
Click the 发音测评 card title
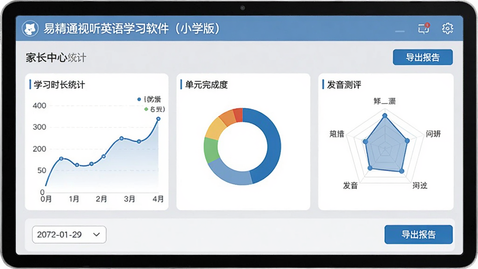(x=344, y=85)
